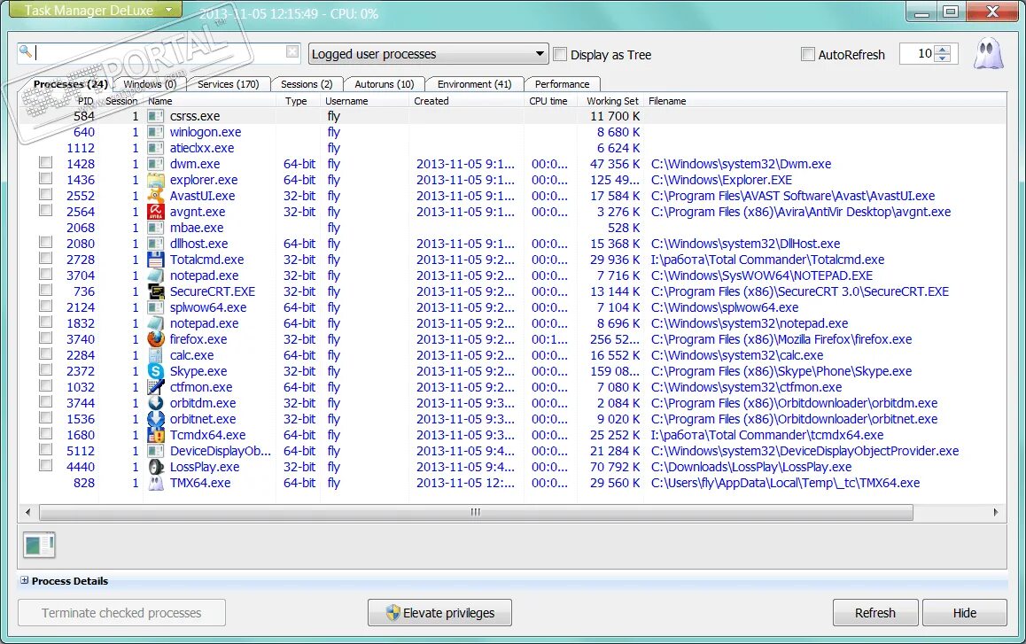1026x644 pixels.
Task: Open the Performance tab
Action: 562,84
